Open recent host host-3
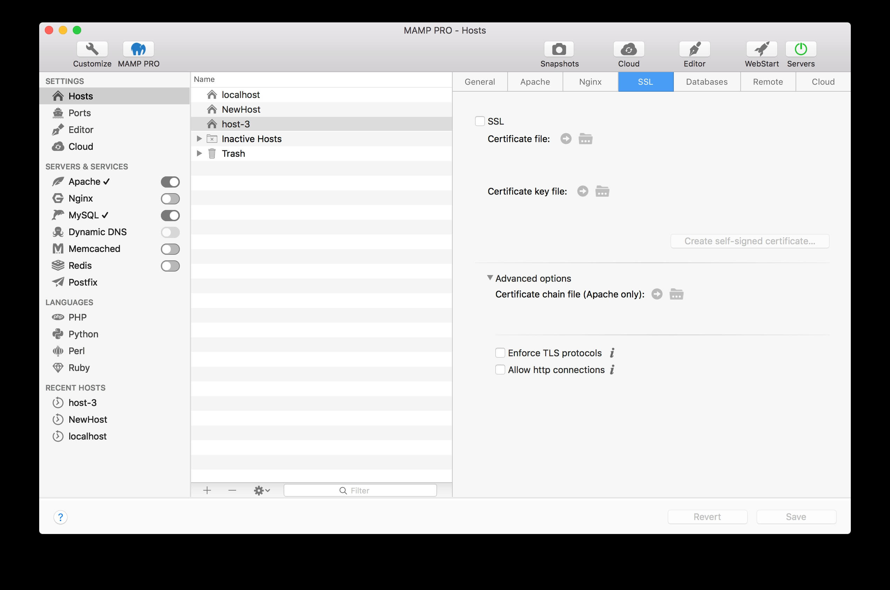This screenshot has width=890, height=590. 114,403
